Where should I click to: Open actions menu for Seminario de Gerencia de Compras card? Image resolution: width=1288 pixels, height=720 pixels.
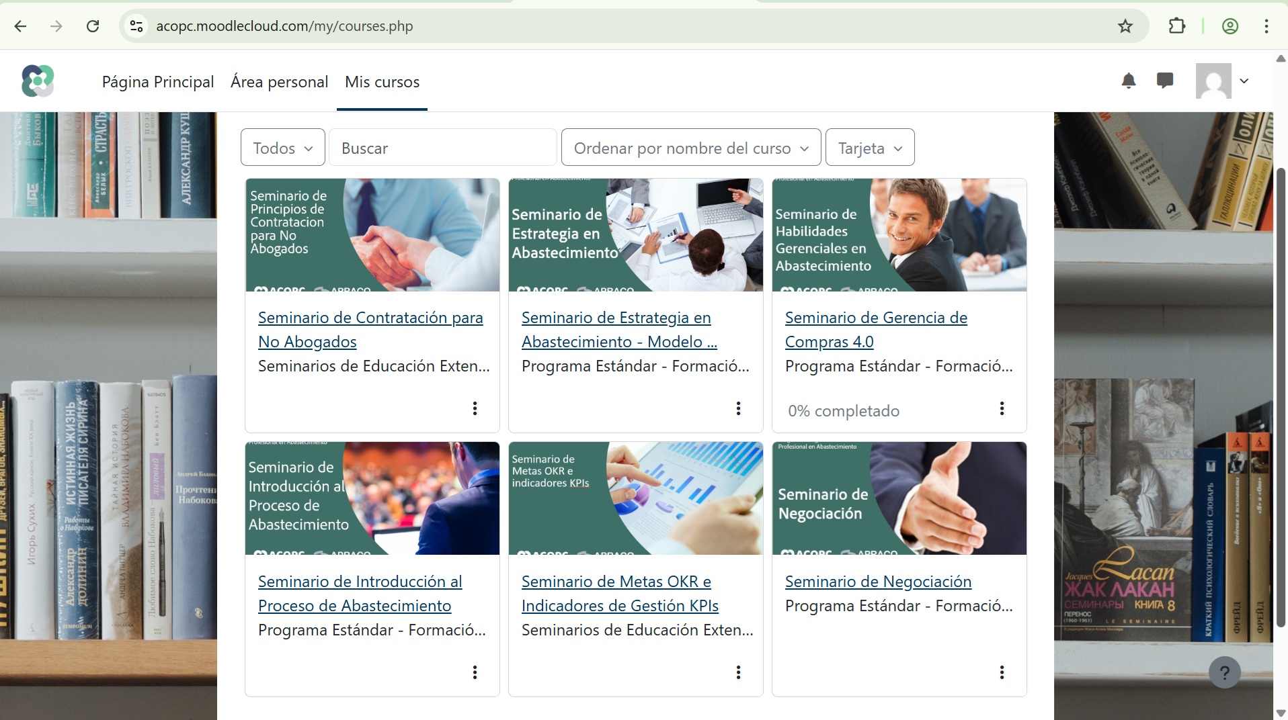[x=1002, y=408]
